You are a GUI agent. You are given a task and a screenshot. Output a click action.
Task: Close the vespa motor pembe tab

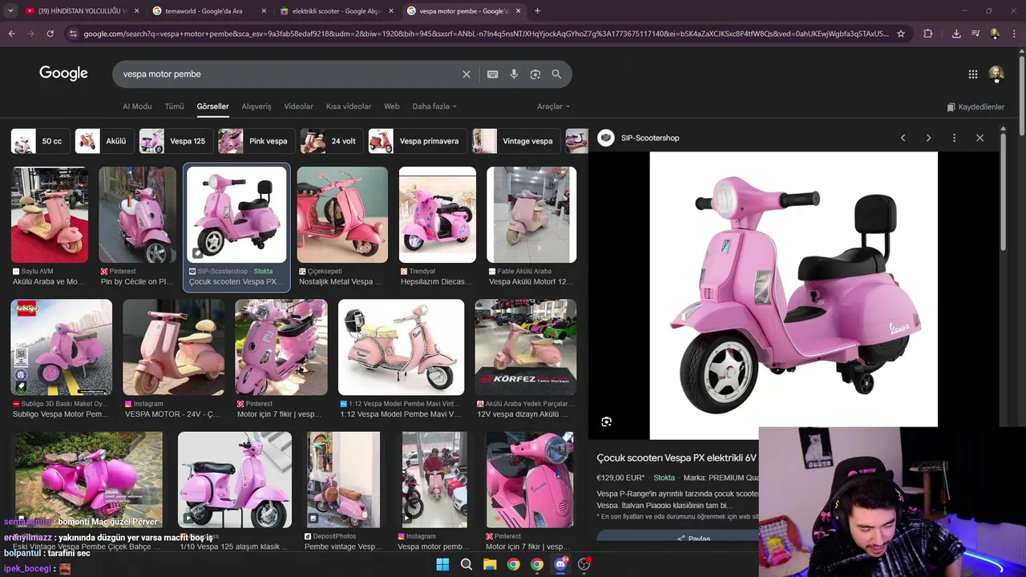(x=518, y=11)
